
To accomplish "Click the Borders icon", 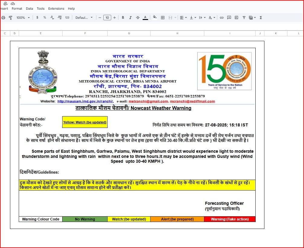I will point(163,18).
